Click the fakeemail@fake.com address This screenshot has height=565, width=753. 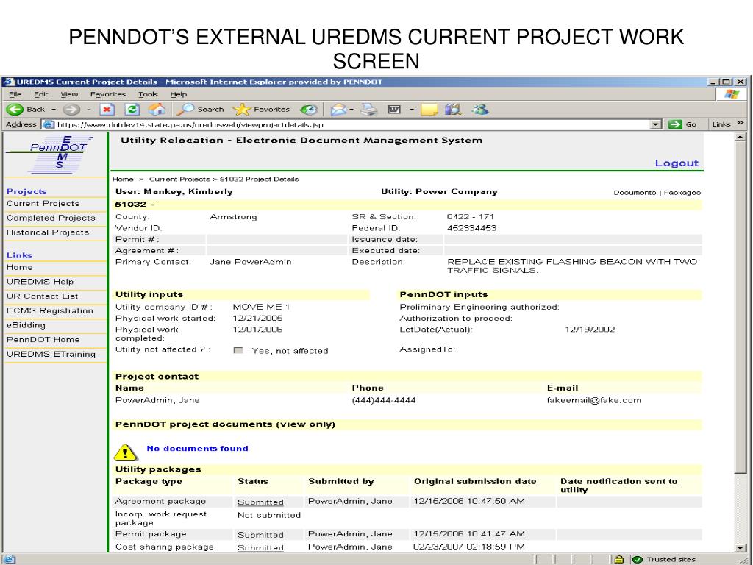pos(594,400)
